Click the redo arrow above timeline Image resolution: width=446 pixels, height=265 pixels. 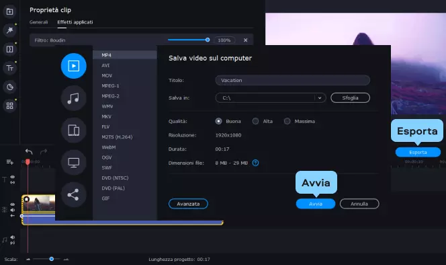point(44,151)
